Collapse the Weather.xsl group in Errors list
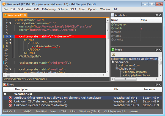The image size is (165, 116). click(x=5, y=94)
